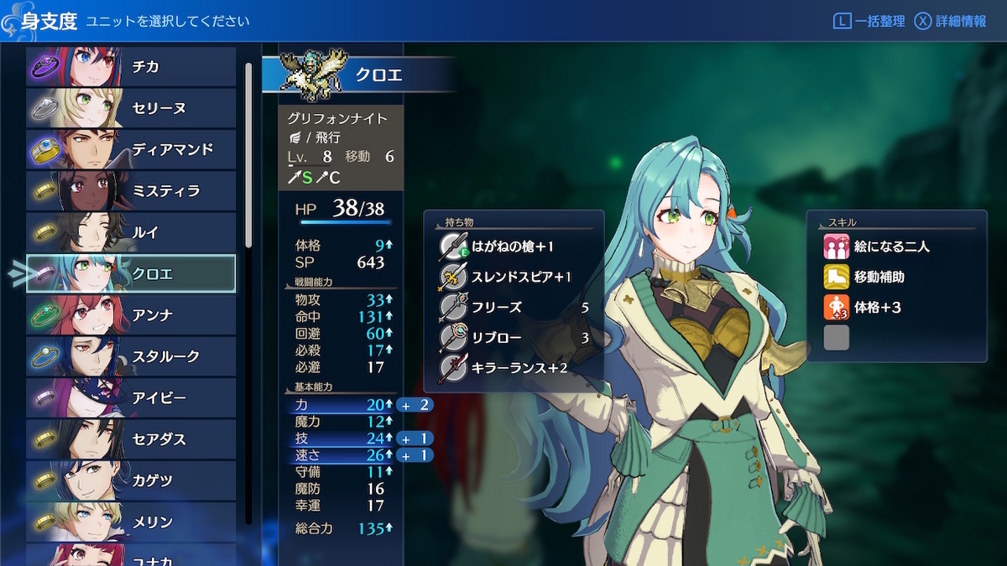Open 詳細情報 detailed info button

(950, 21)
